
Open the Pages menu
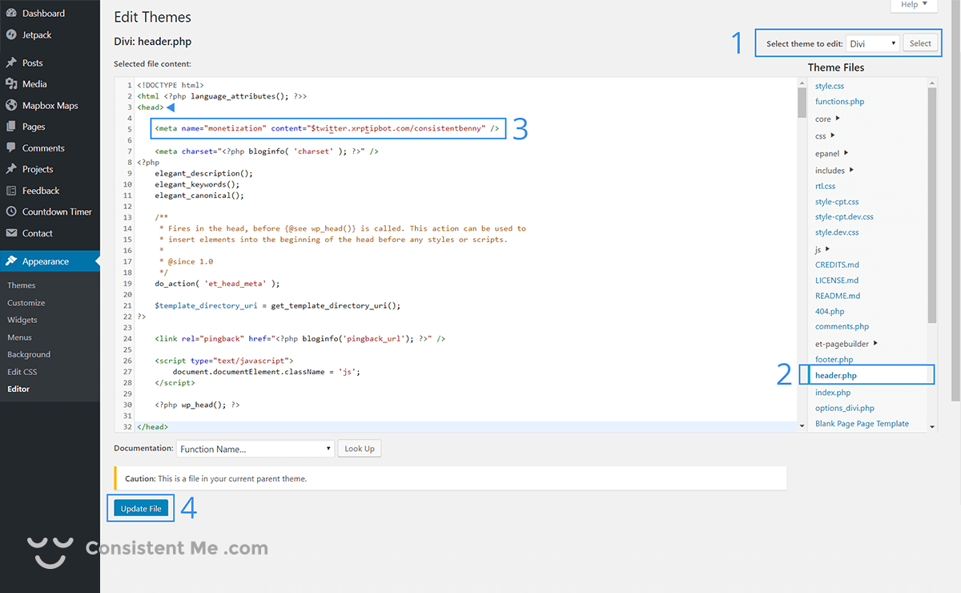click(34, 127)
